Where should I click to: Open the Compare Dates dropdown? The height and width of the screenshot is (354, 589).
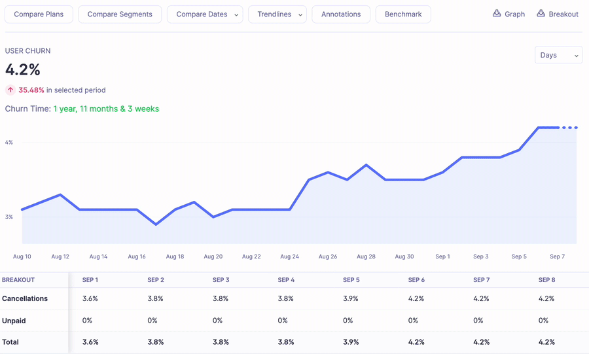tap(205, 14)
